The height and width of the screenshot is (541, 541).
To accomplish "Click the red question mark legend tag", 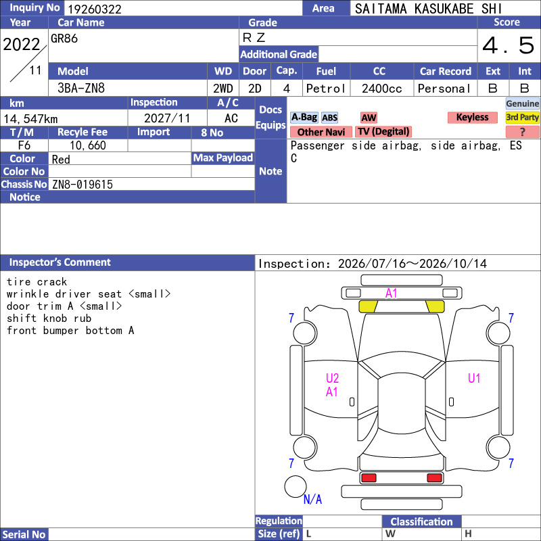I will coord(522,132).
